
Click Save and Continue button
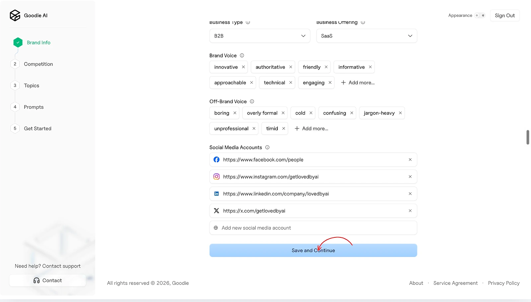coord(313,250)
